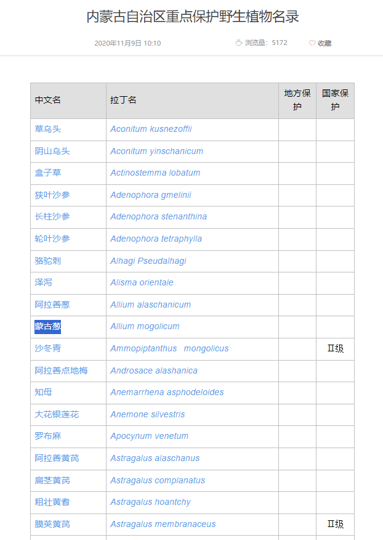
Task: Open the 阴山乌头 link
Action: click(x=52, y=151)
